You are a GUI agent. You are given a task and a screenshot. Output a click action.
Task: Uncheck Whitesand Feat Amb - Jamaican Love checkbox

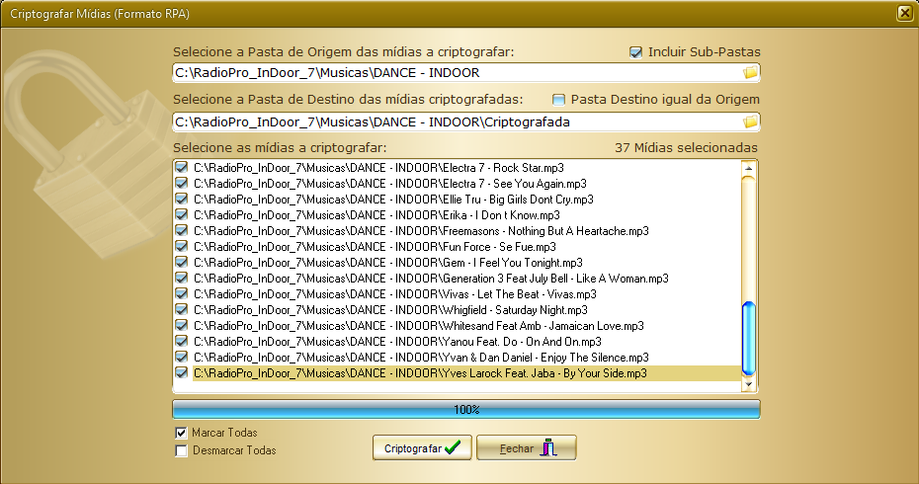pos(182,326)
